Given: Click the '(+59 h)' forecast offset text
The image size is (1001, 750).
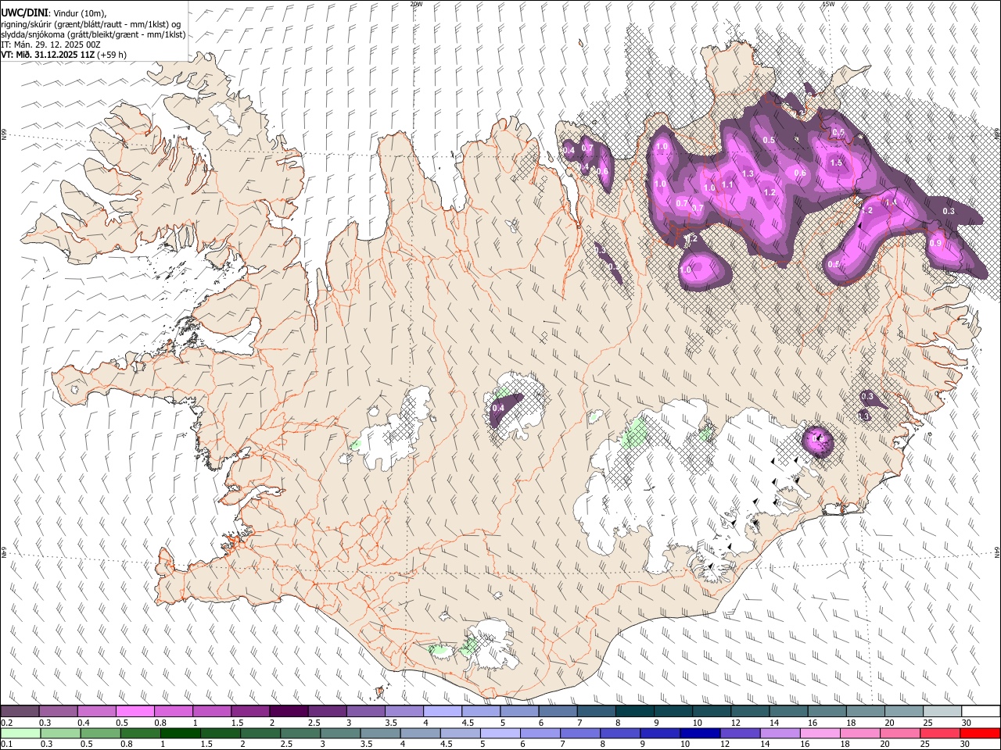Looking at the screenshot, I should pyautogui.click(x=112, y=55).
